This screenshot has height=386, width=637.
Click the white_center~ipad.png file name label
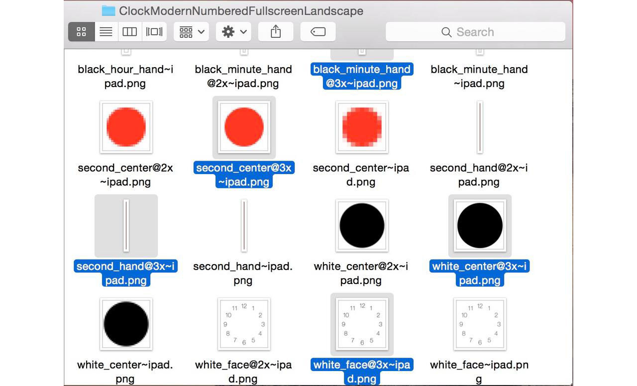[x=125, y=372]
